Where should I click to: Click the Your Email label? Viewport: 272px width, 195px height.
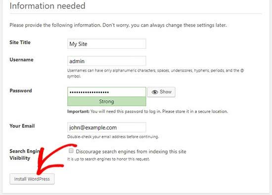click(22, 126)
